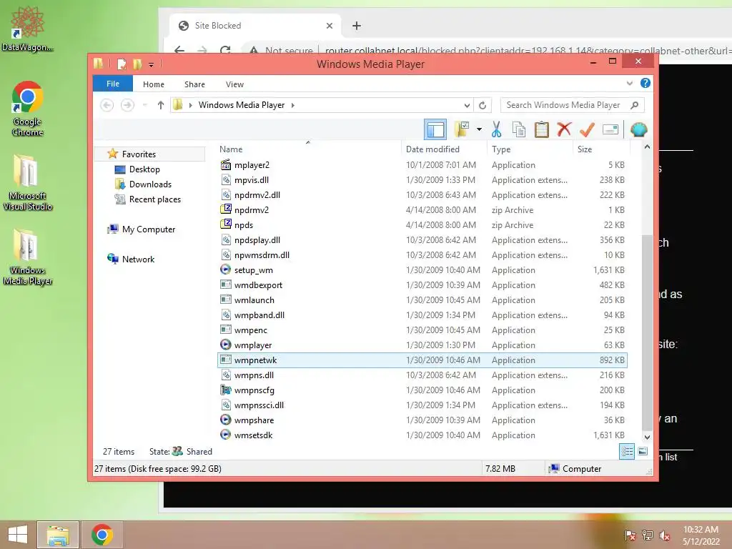The width and height of the screenshot is (732, 549).
Task: Open the File ribbon menu
Action: click(x=113, y=84)
